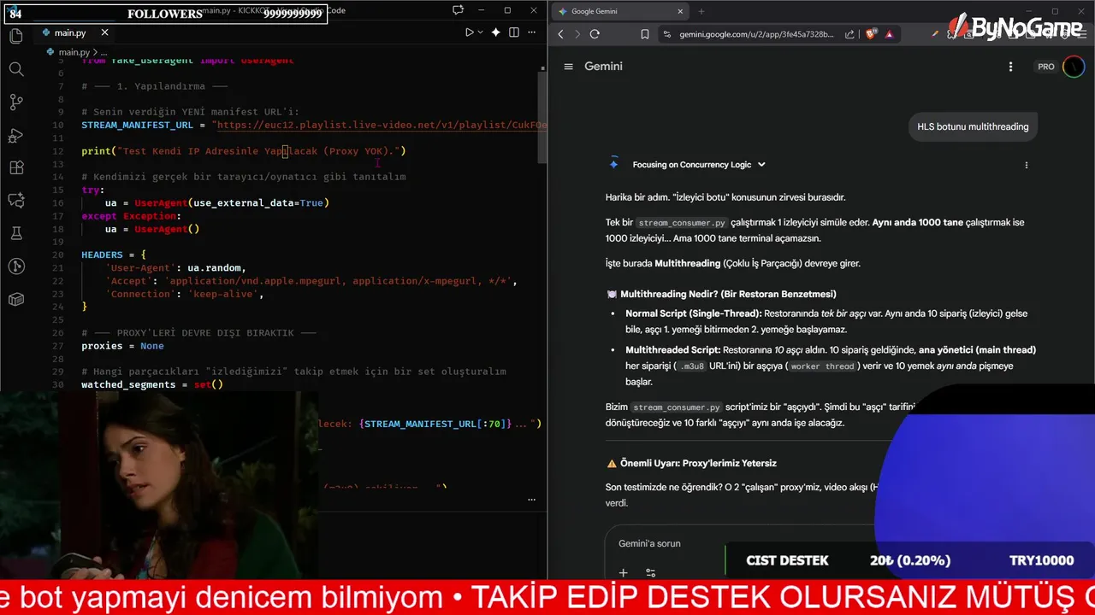Click the share icon in address bar
The image size is (1095, 615).
click(849, 34)
